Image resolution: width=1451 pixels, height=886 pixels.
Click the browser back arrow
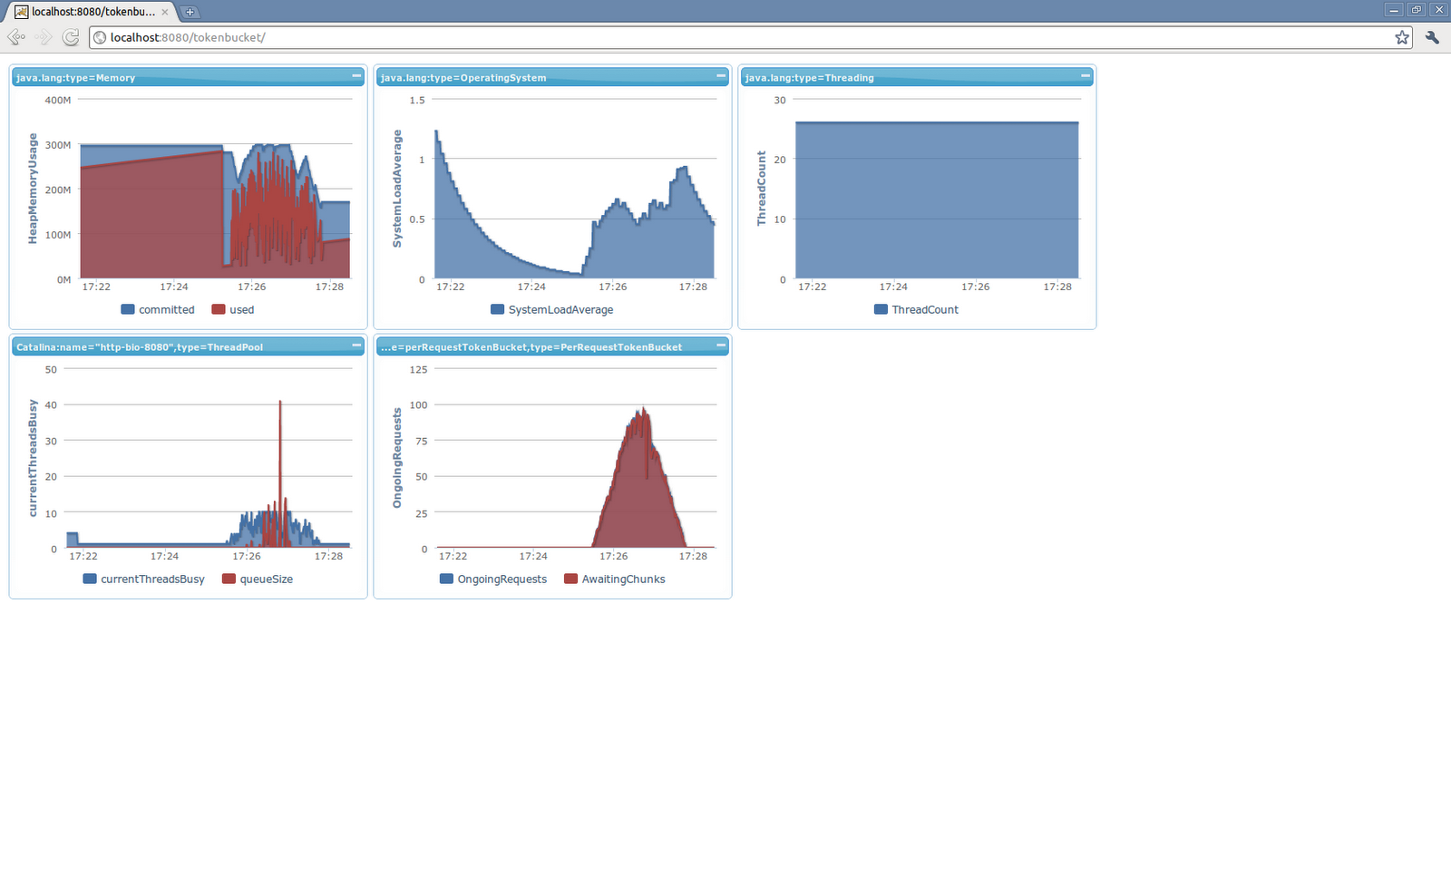point(16,37)
